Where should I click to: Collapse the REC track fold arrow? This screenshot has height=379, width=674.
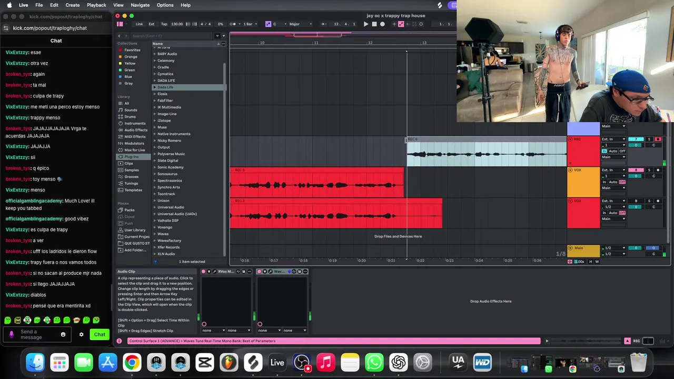tap(570, 139)
